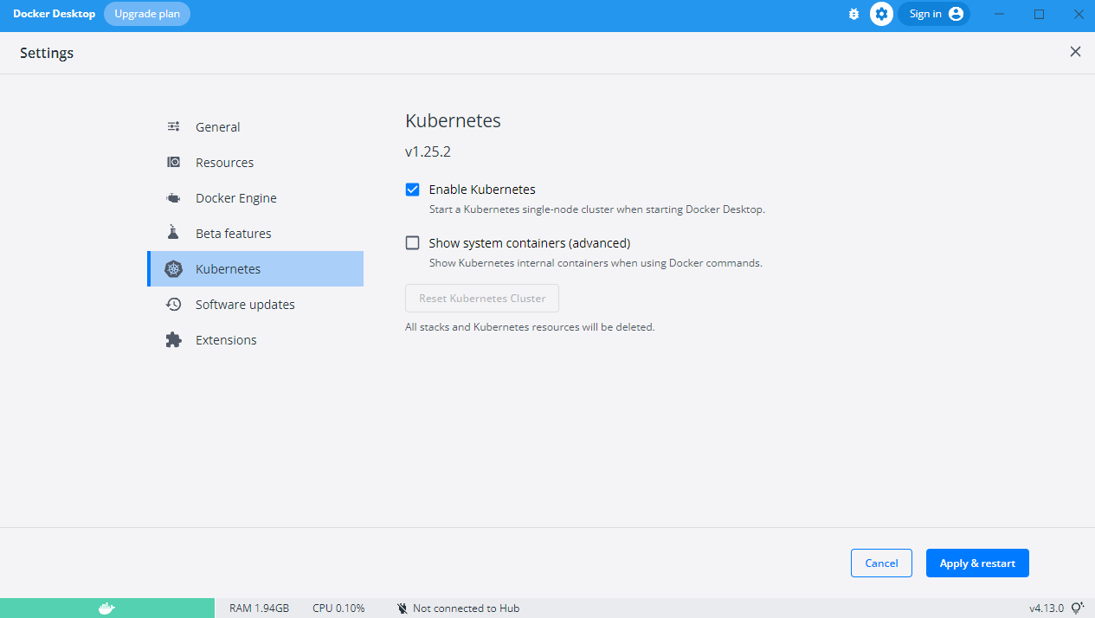Click 'Show Kubernetes internal containers' description
The image size is (1095, 618).
(596, 263)
